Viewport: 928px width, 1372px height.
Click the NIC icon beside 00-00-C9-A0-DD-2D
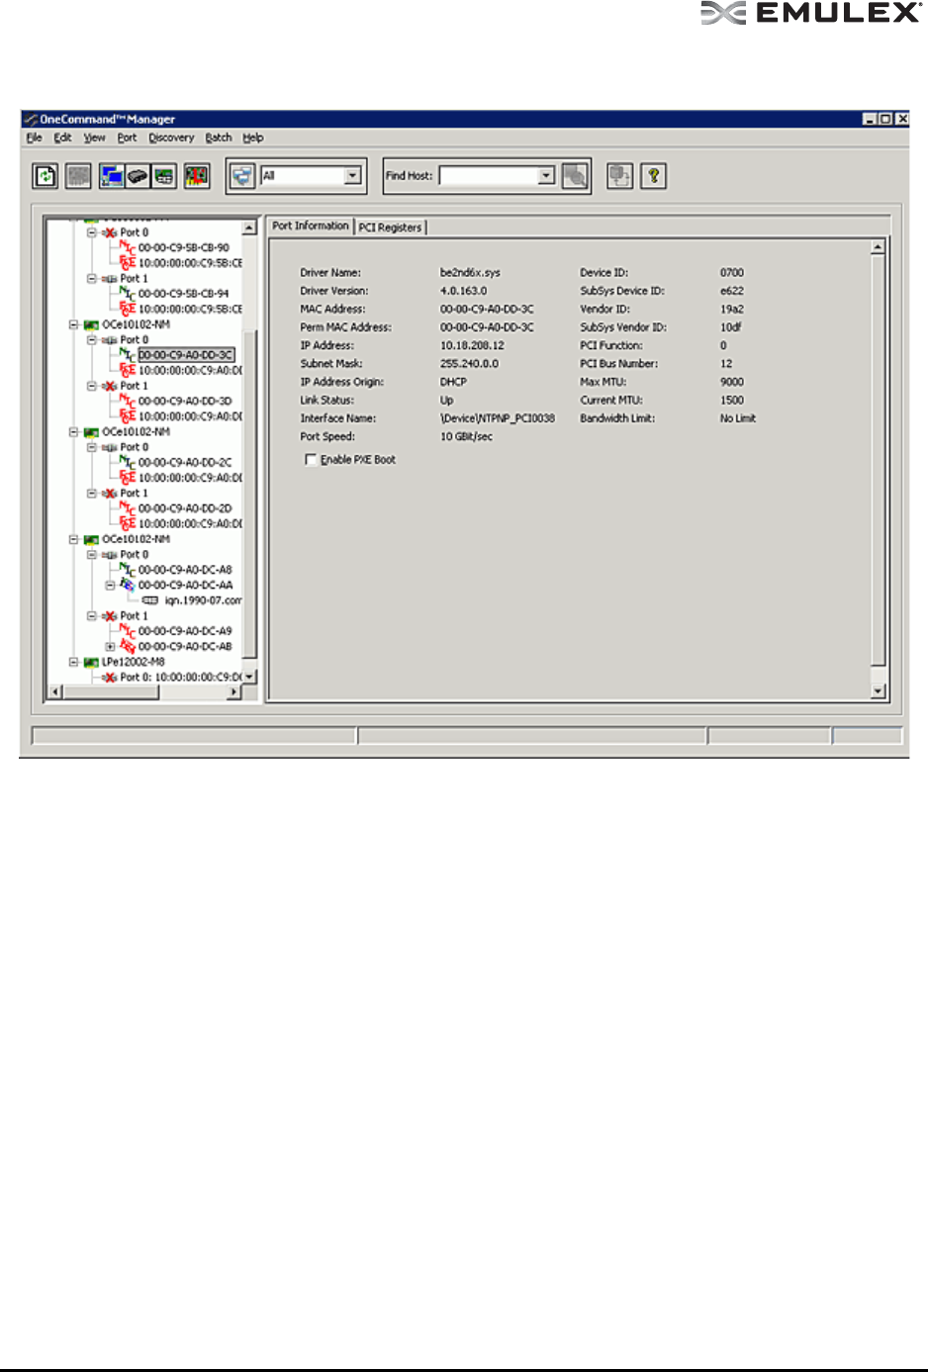pos(127,507)
